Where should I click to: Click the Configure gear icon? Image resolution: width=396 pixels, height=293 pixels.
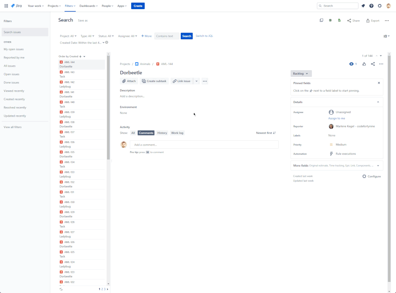click(x=364, y=176)
